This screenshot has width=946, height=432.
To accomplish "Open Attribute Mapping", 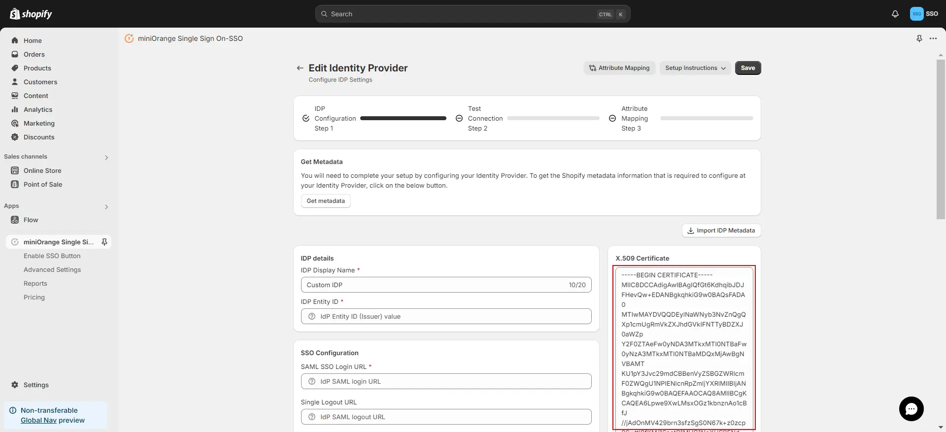I will point(619,68).
